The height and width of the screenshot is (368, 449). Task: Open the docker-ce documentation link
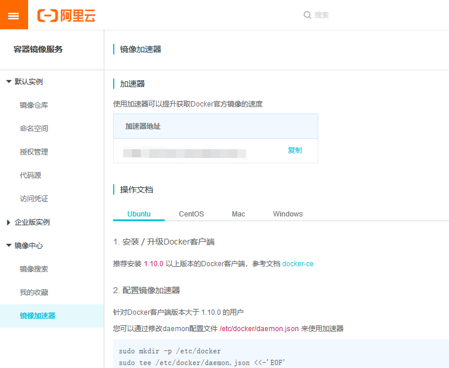[x=298, y=264]
